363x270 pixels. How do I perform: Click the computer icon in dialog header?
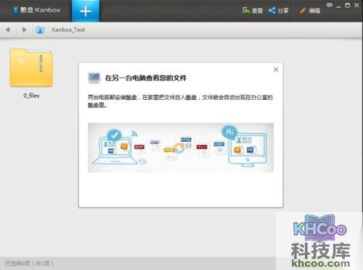coord(94,78)
